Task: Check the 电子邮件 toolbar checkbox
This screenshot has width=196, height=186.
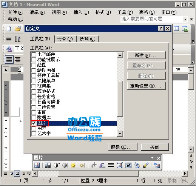Action: (34, 54)
